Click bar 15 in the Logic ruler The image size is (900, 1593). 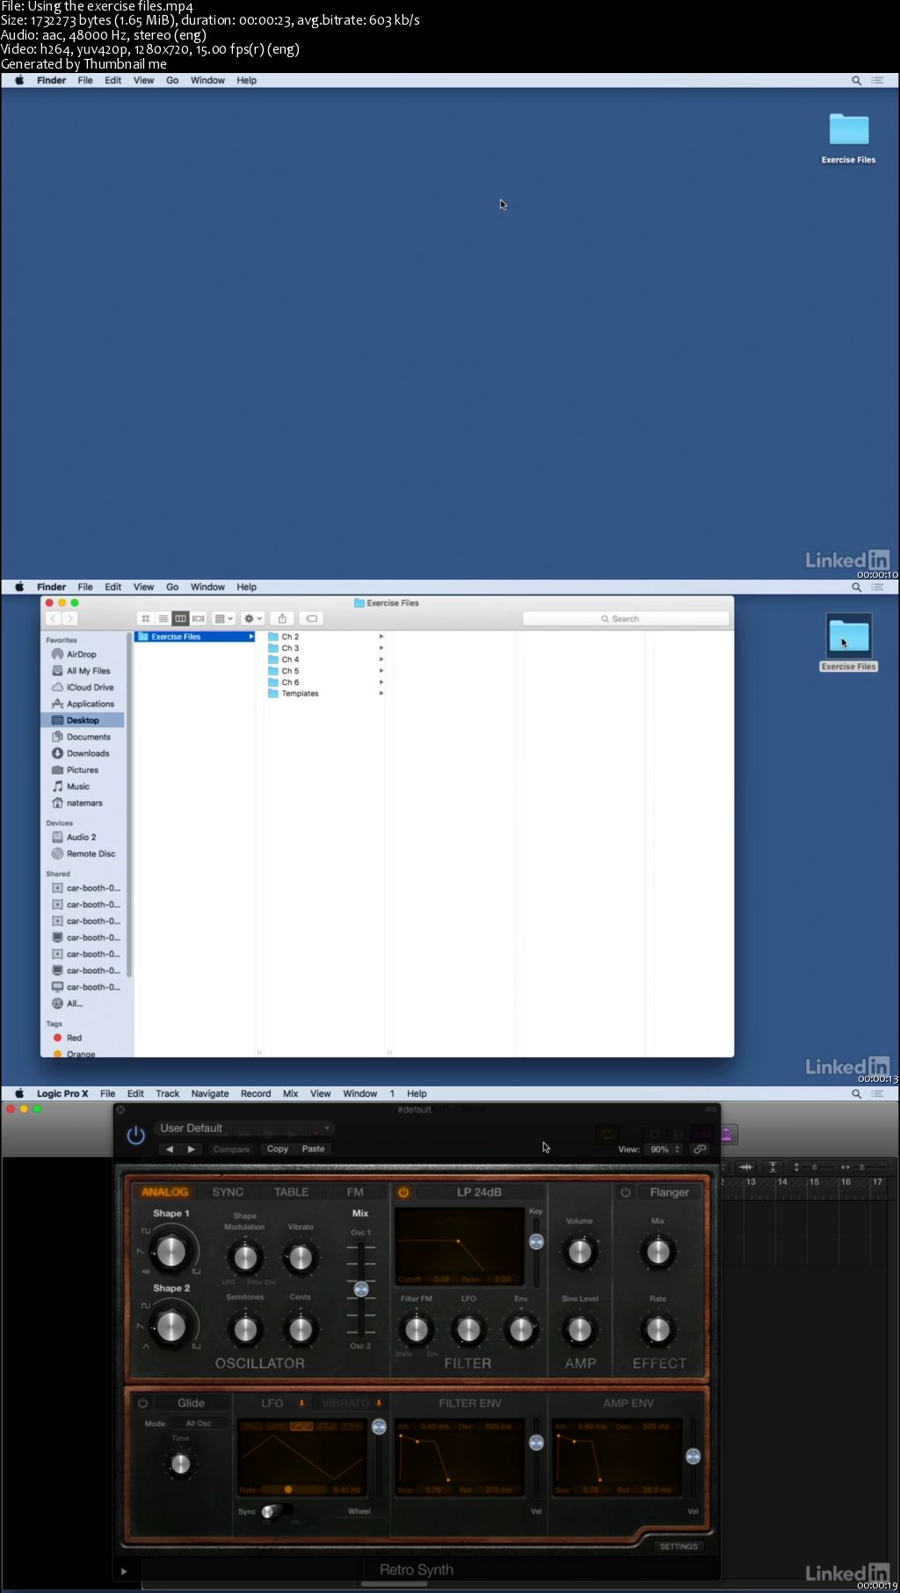(815, 1181)
